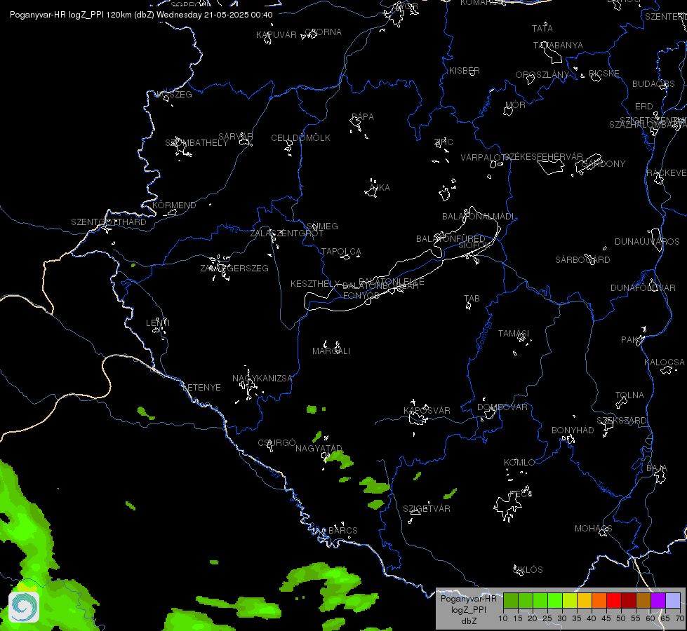Click the KŐSZEG city label

coord(174,95)
